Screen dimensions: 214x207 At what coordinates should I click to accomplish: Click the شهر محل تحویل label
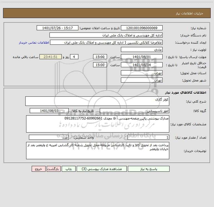coord(194,80)
